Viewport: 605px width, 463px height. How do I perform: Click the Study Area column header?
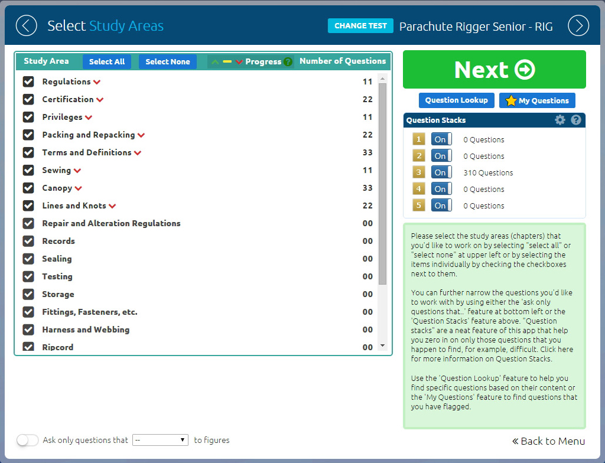click(46, 61)
